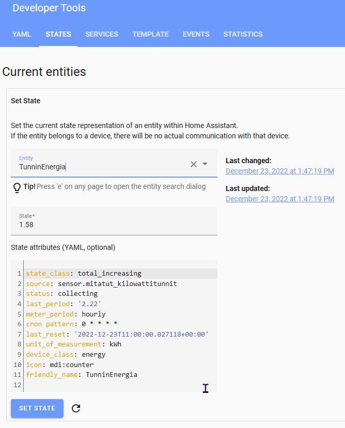This screenshot has height=428, width=345.
Task: Select the unit_of_measurement line in editor
Action: coord(74,344)
